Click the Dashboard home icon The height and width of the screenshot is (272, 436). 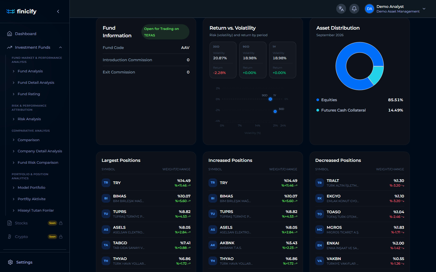click(x=10, y=34)
